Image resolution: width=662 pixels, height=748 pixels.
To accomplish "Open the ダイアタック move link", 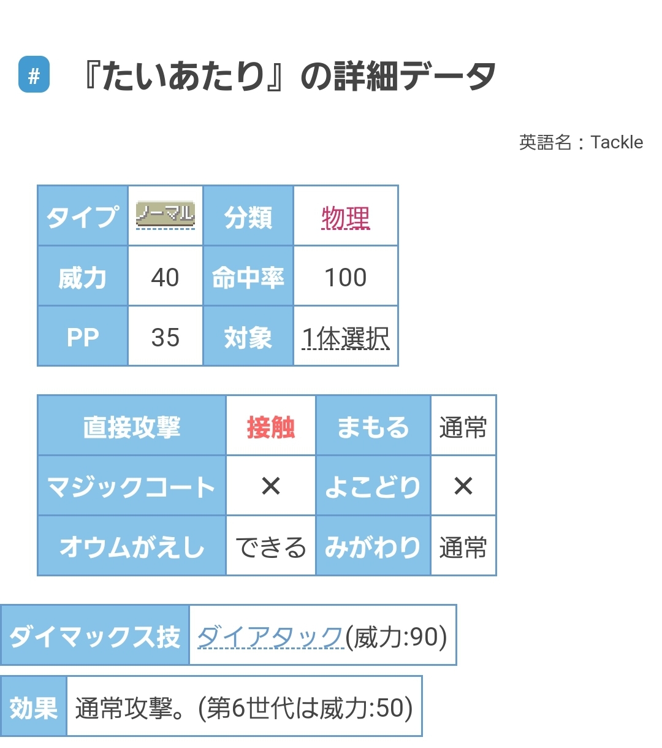I will click(270, 637).
